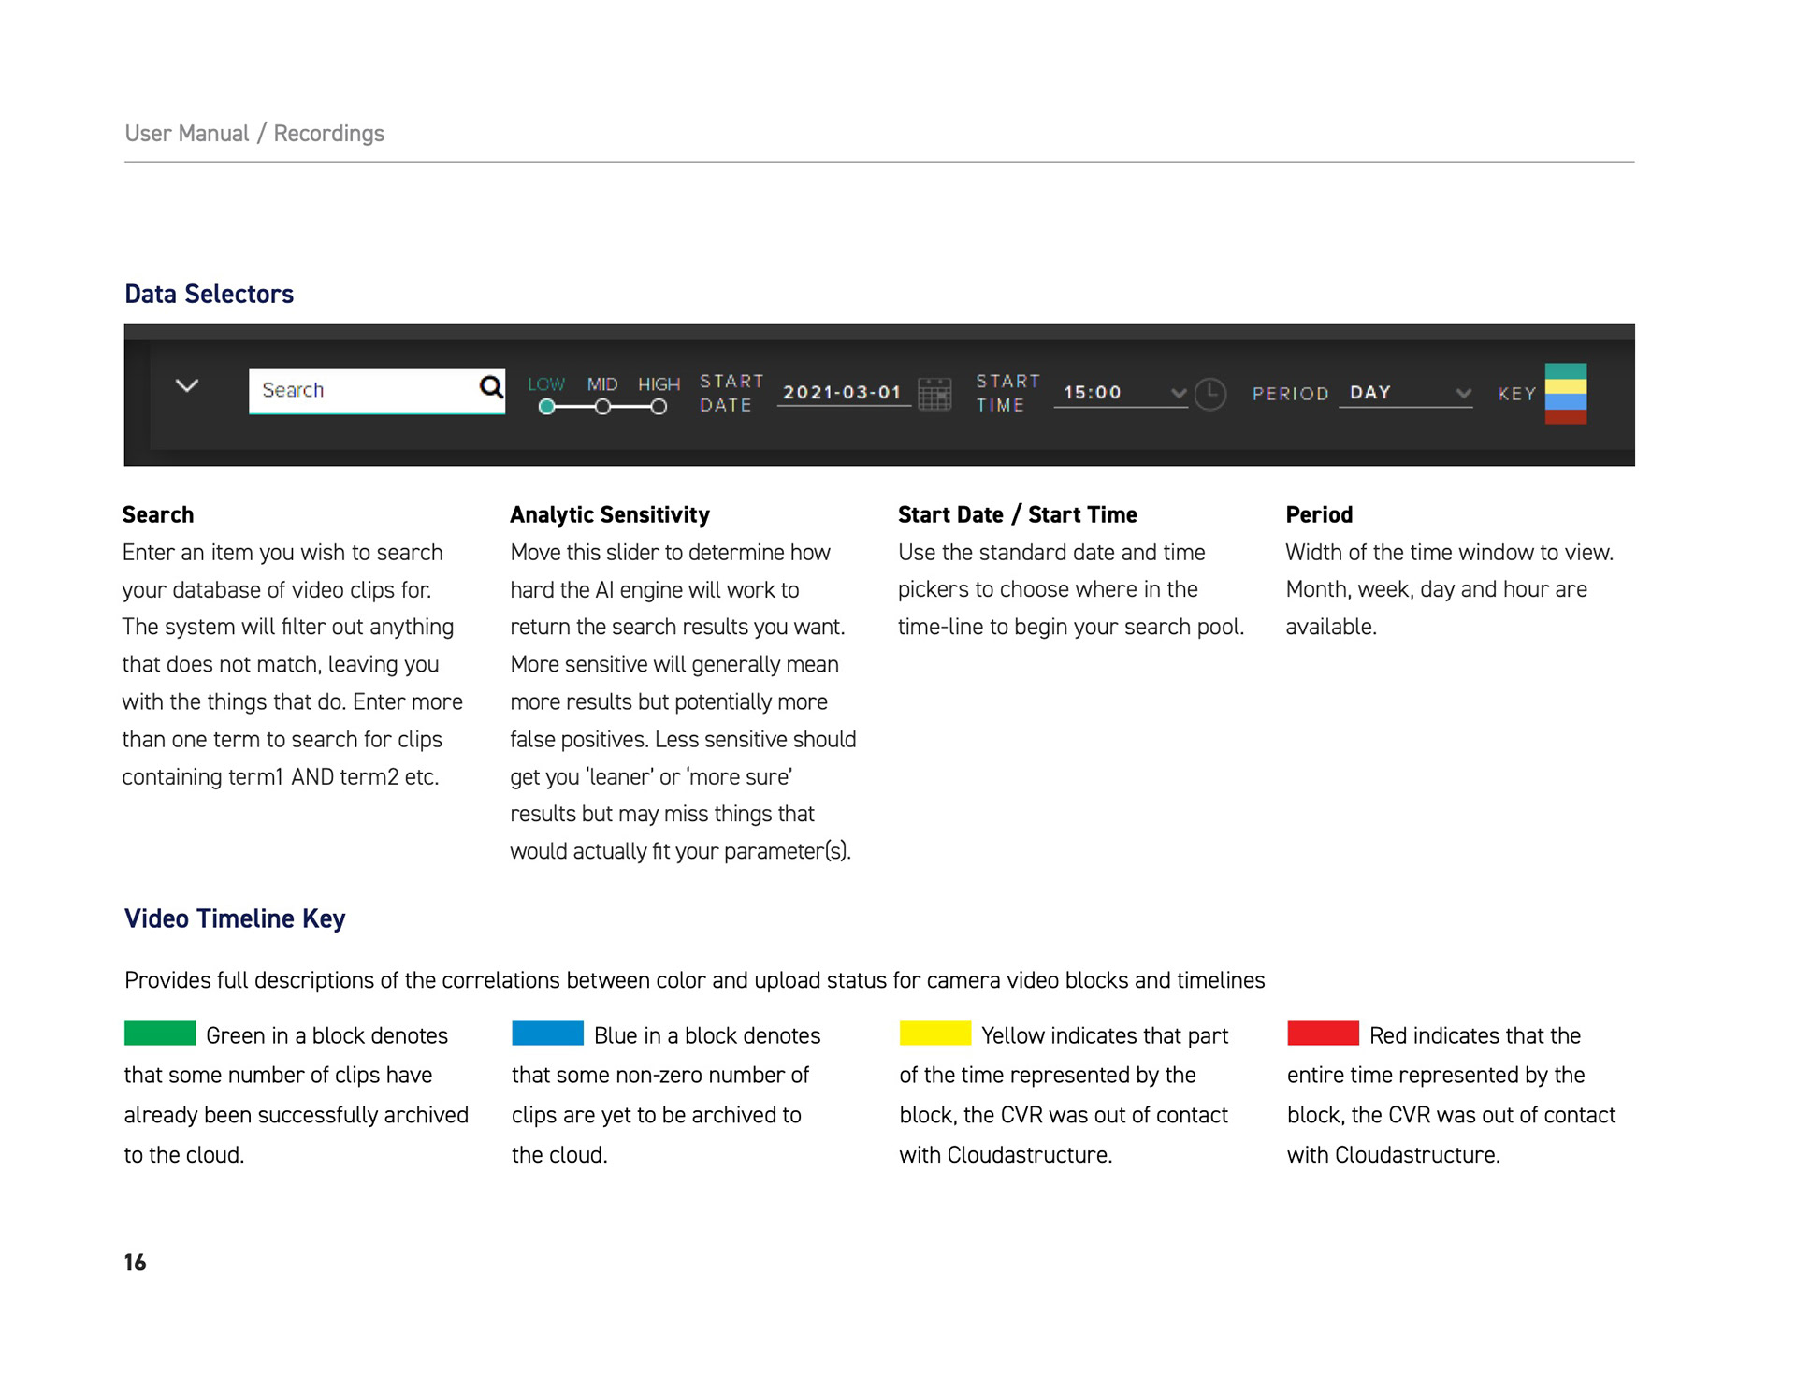Click the MID sensitivity label
Viewport: 1796px width, 1388px height.
pos(602,383)
